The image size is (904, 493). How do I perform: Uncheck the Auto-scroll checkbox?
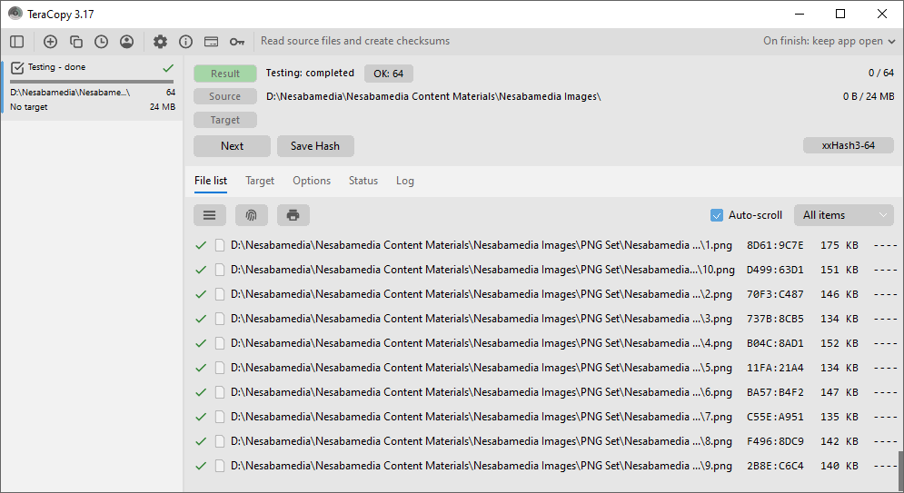[x=717, y=215]
